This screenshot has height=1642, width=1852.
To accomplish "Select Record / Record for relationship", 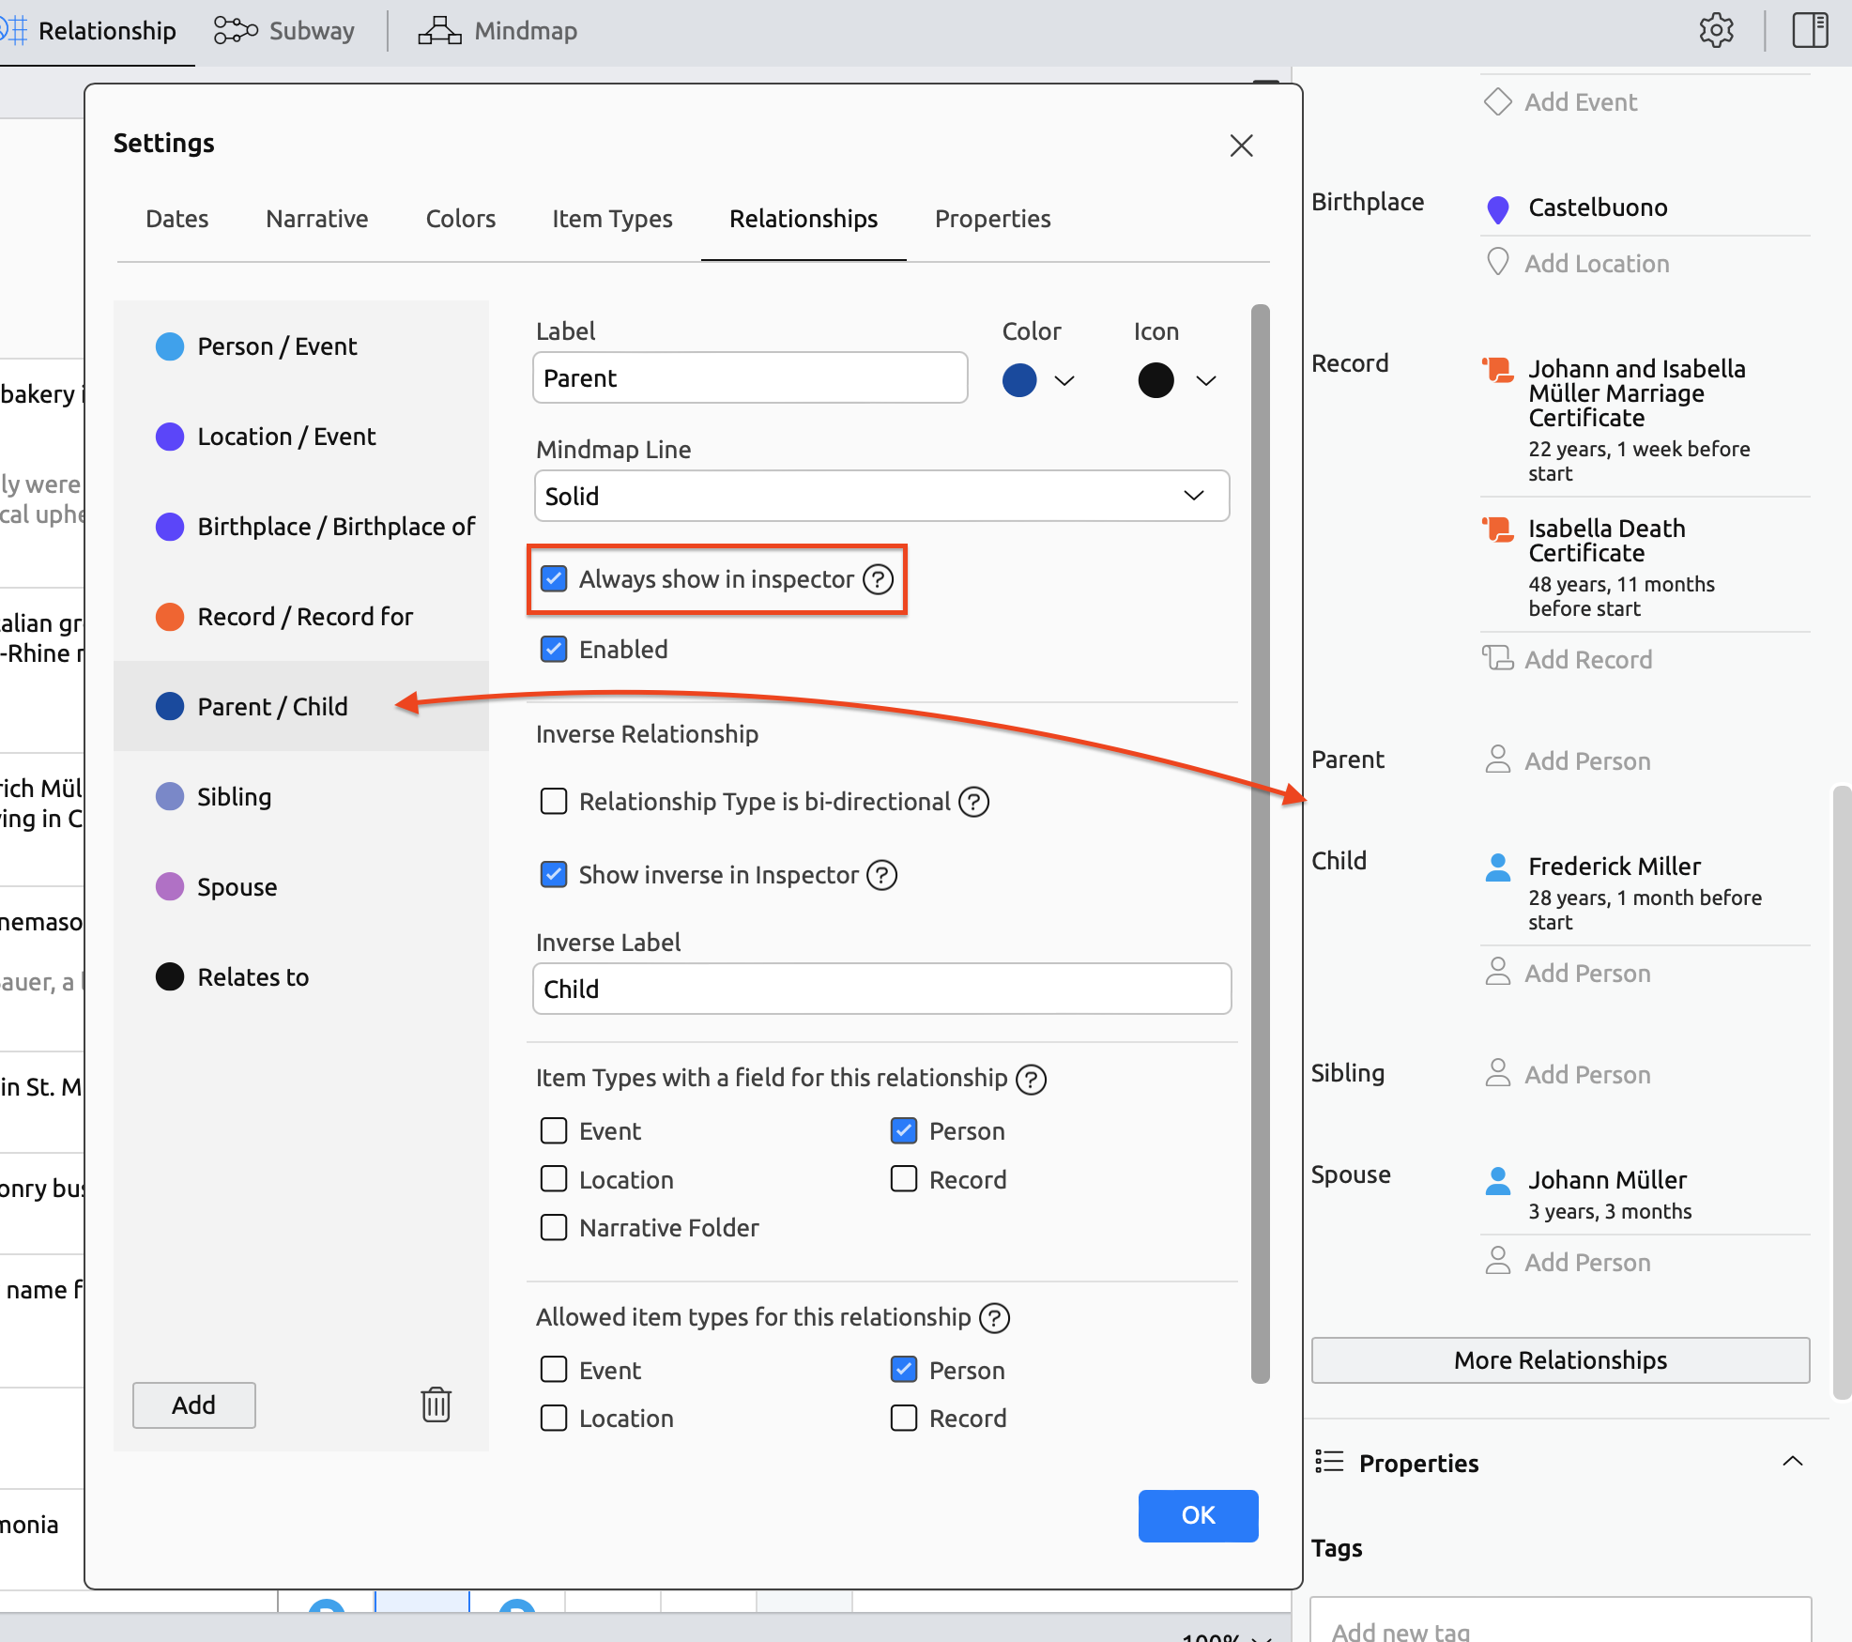I will [x=301, y=616].
